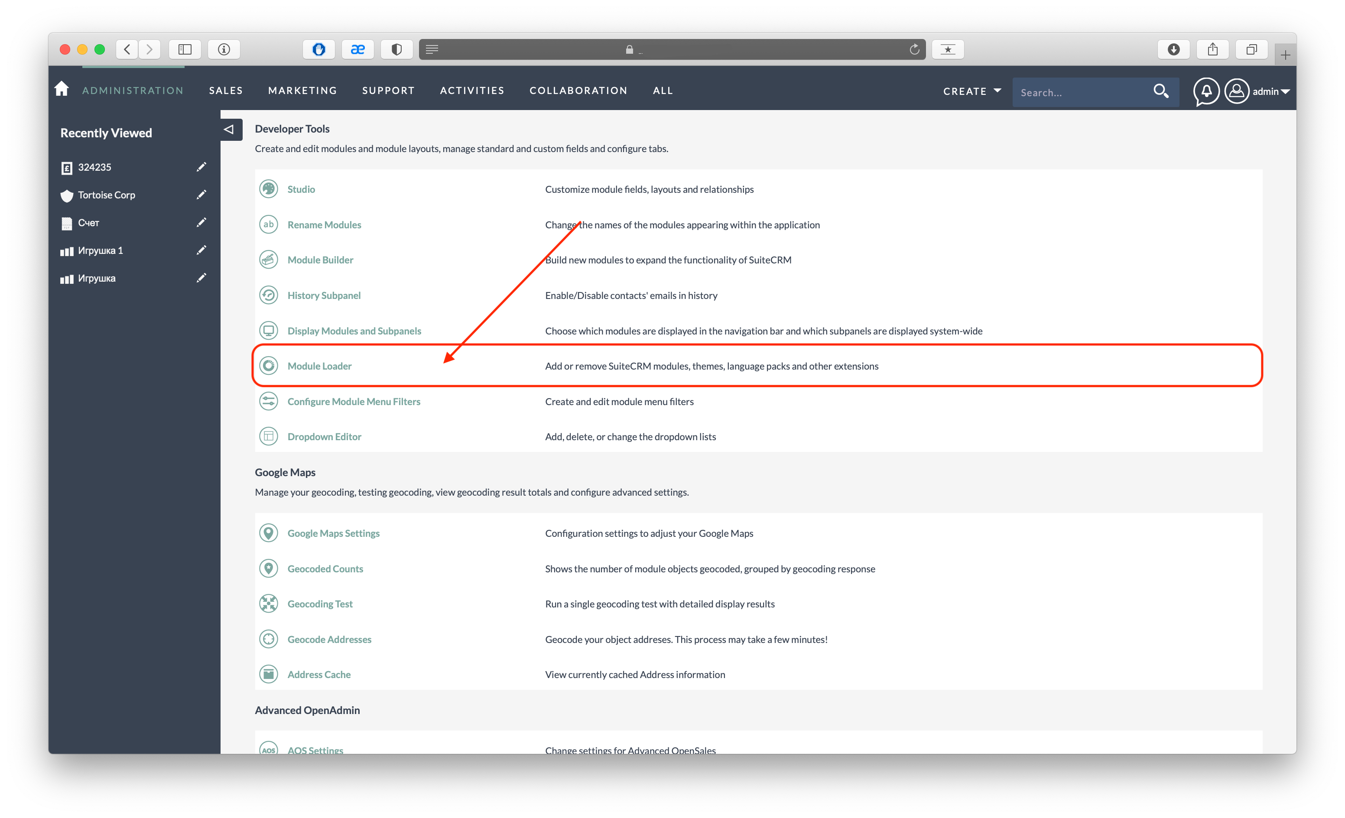Viewport: 1345px width, 818px height.
Task: Open the SUPPORT menu
Action: point(388,91)
